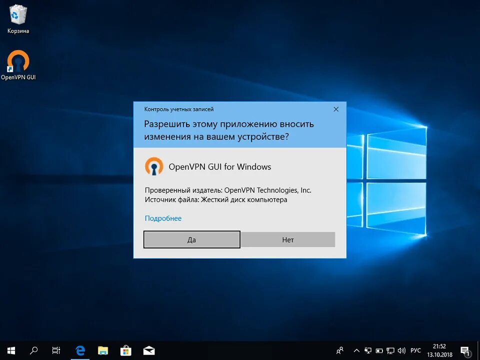Open File Explorer from the taskbar

[x=103, y=350]
